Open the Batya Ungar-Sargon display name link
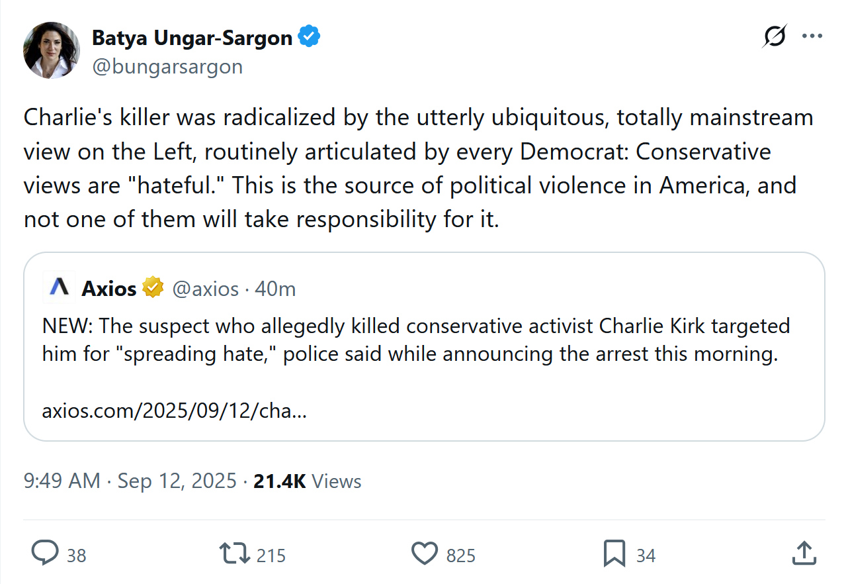Screen dimensions: 846x584 point(192,38)
